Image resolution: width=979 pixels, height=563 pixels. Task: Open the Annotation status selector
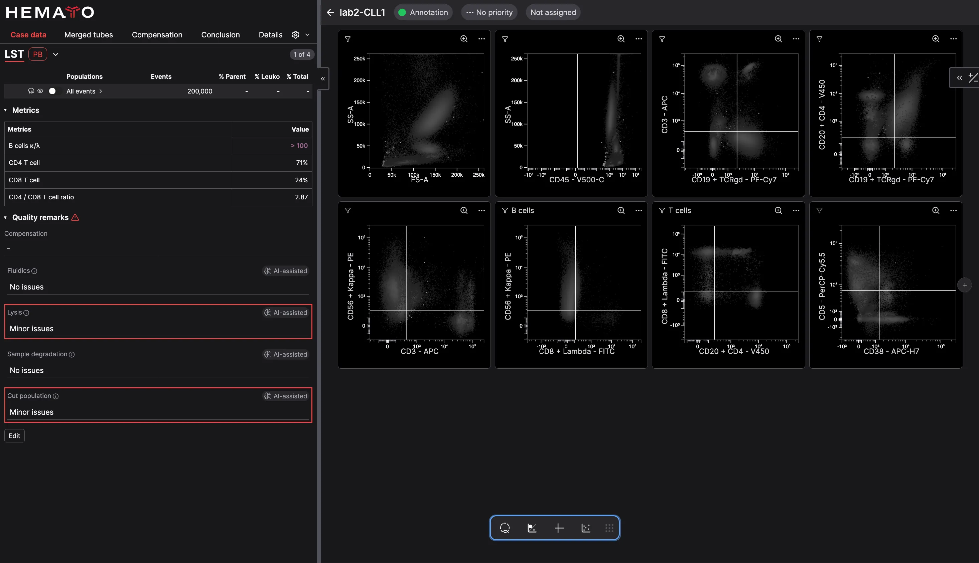pos(423,12)
